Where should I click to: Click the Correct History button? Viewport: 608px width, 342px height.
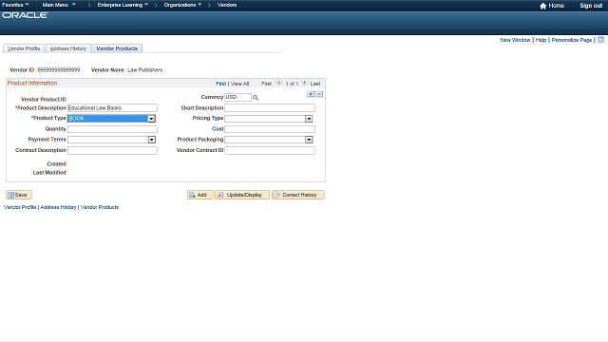coord(298,195)
